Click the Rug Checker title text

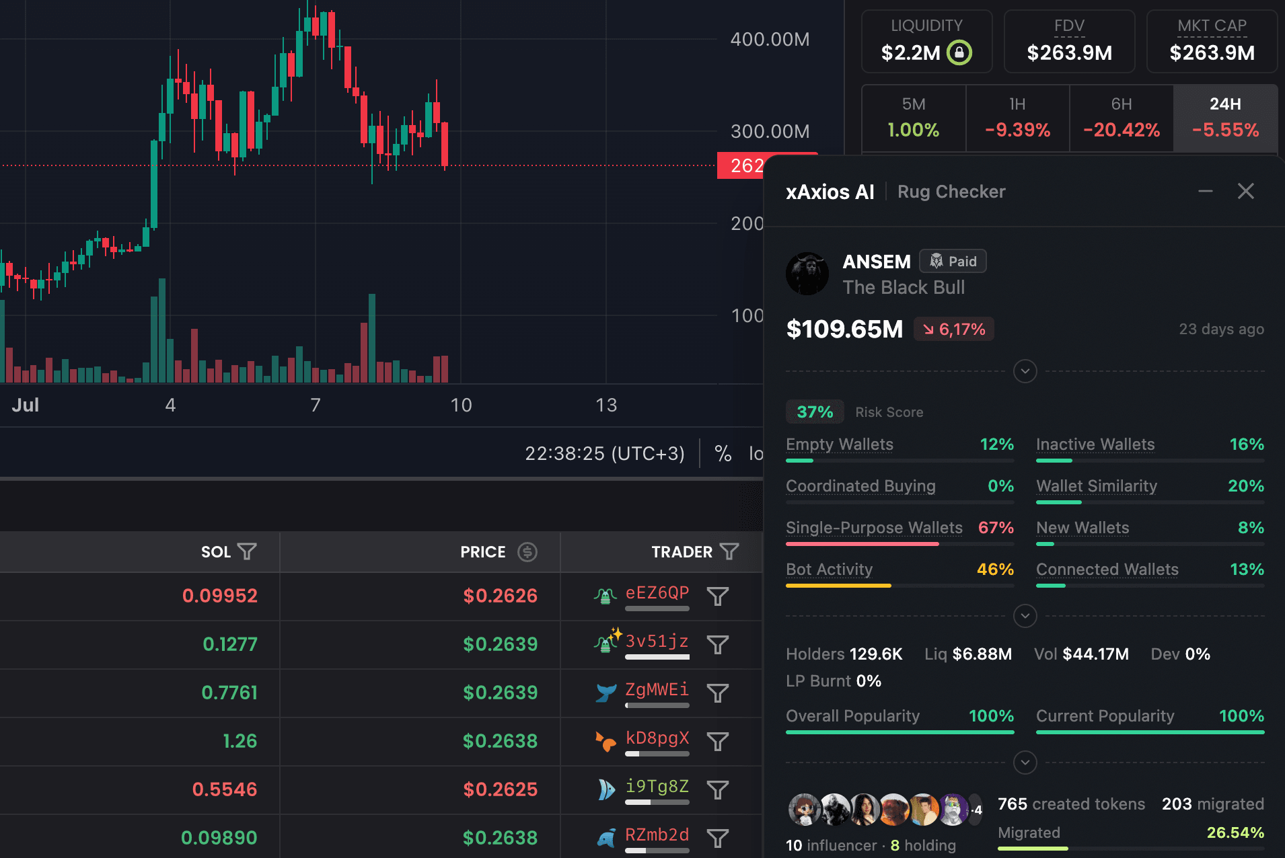pos(951,192)
